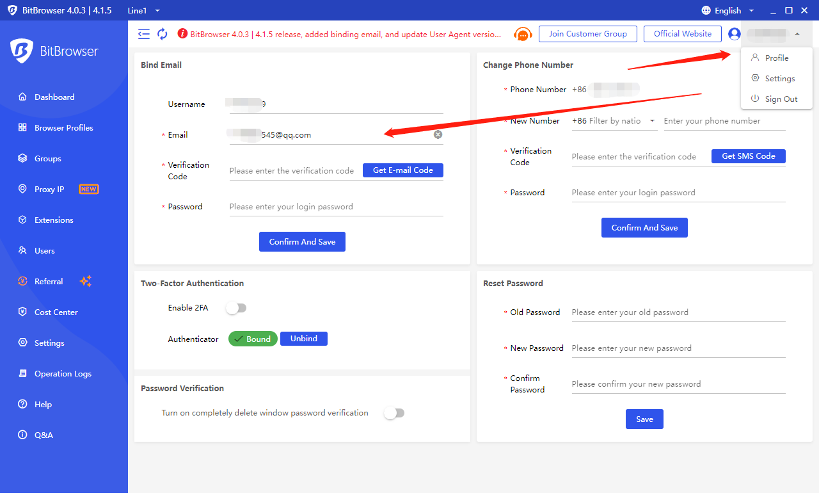The image size is (819, 493).
Task: Collapse the sidebar with the menu fold icon
Action: coord(144,34)
